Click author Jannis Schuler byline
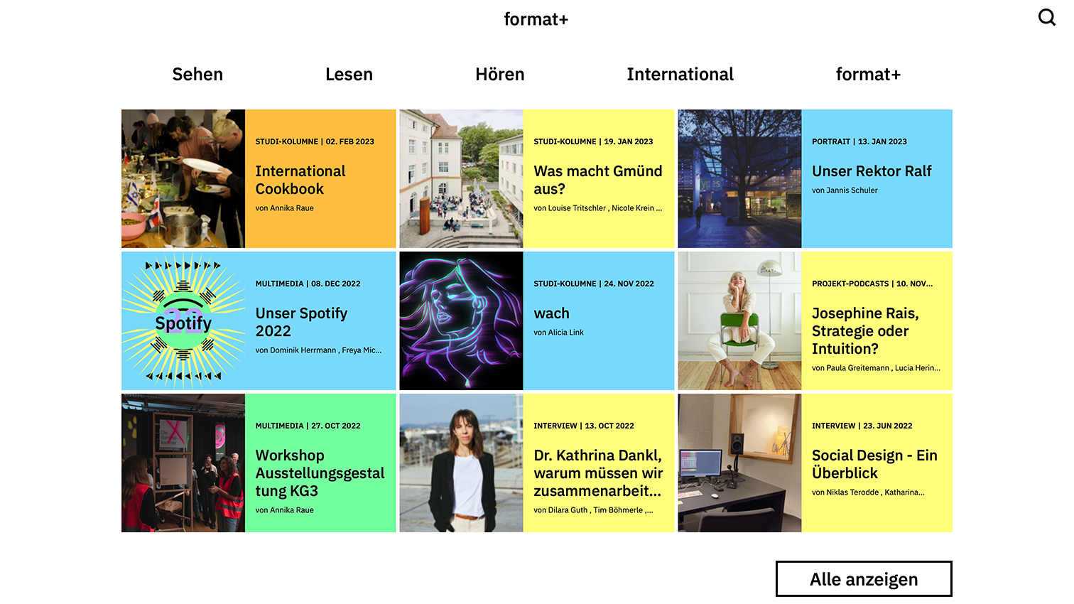Image resolution: width=1074 pixels, height=604 pixels. click(x=845, y=190)
